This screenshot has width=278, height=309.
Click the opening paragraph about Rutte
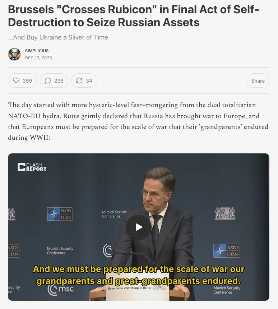138,121
